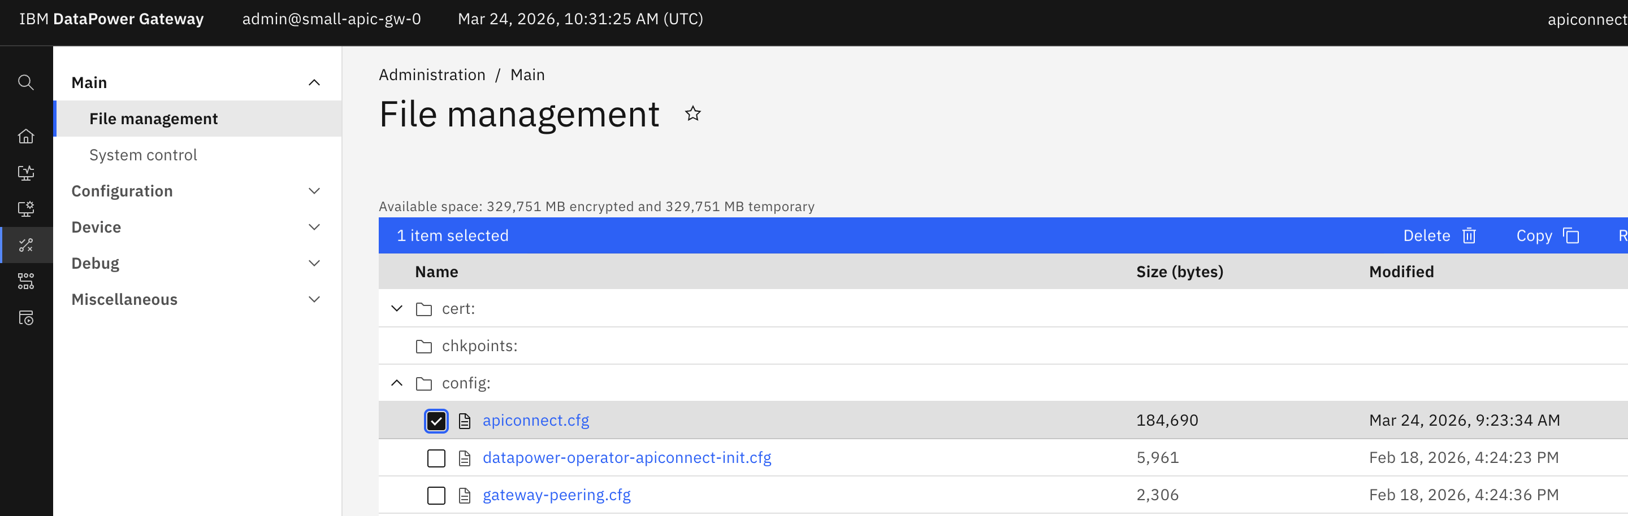Star the File management page as favorite
The image size is (1628, 516).
pos(692,114)
